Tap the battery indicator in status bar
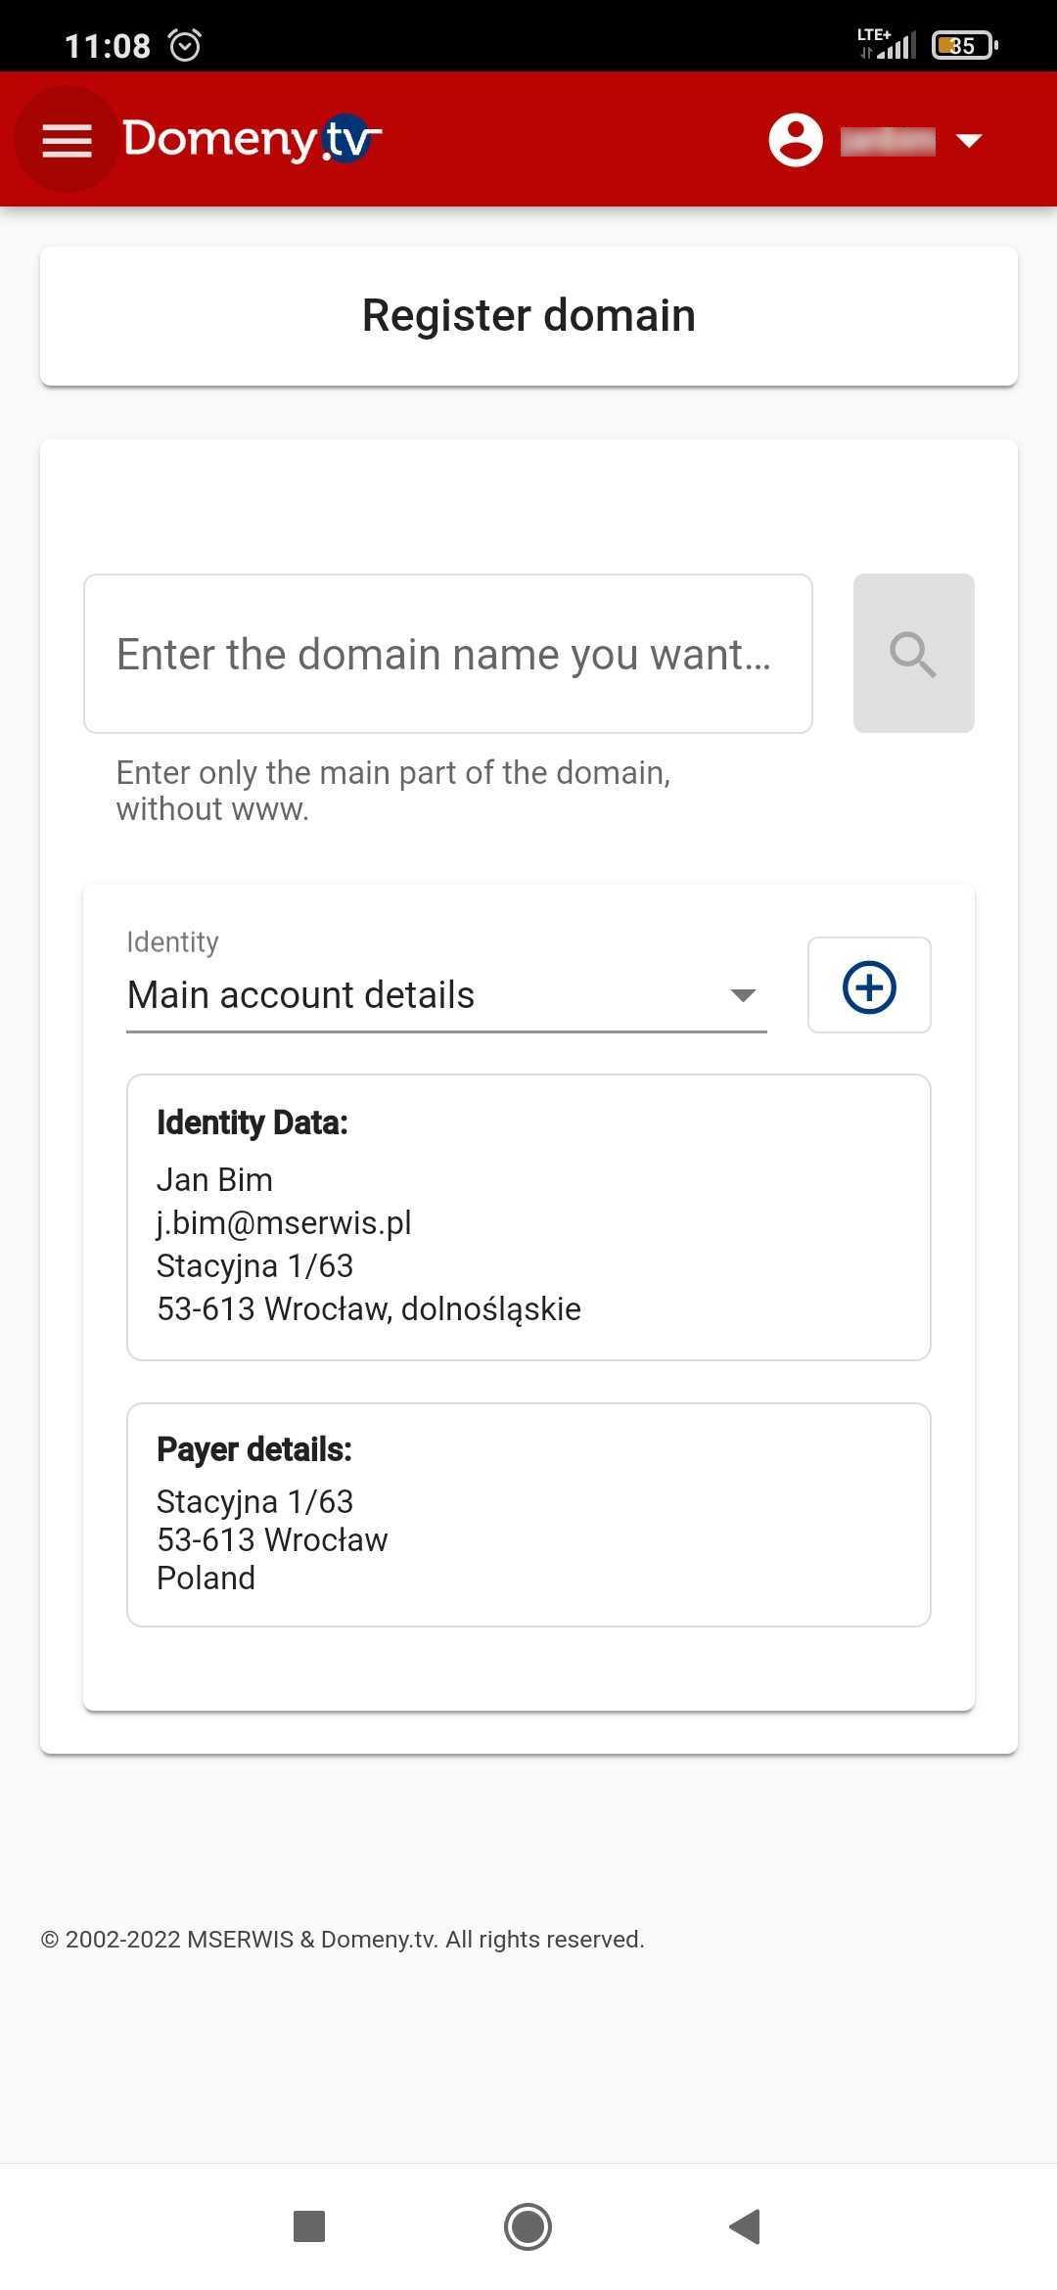This screenshot has height=2290, width=1057. (x=965, y=45)
